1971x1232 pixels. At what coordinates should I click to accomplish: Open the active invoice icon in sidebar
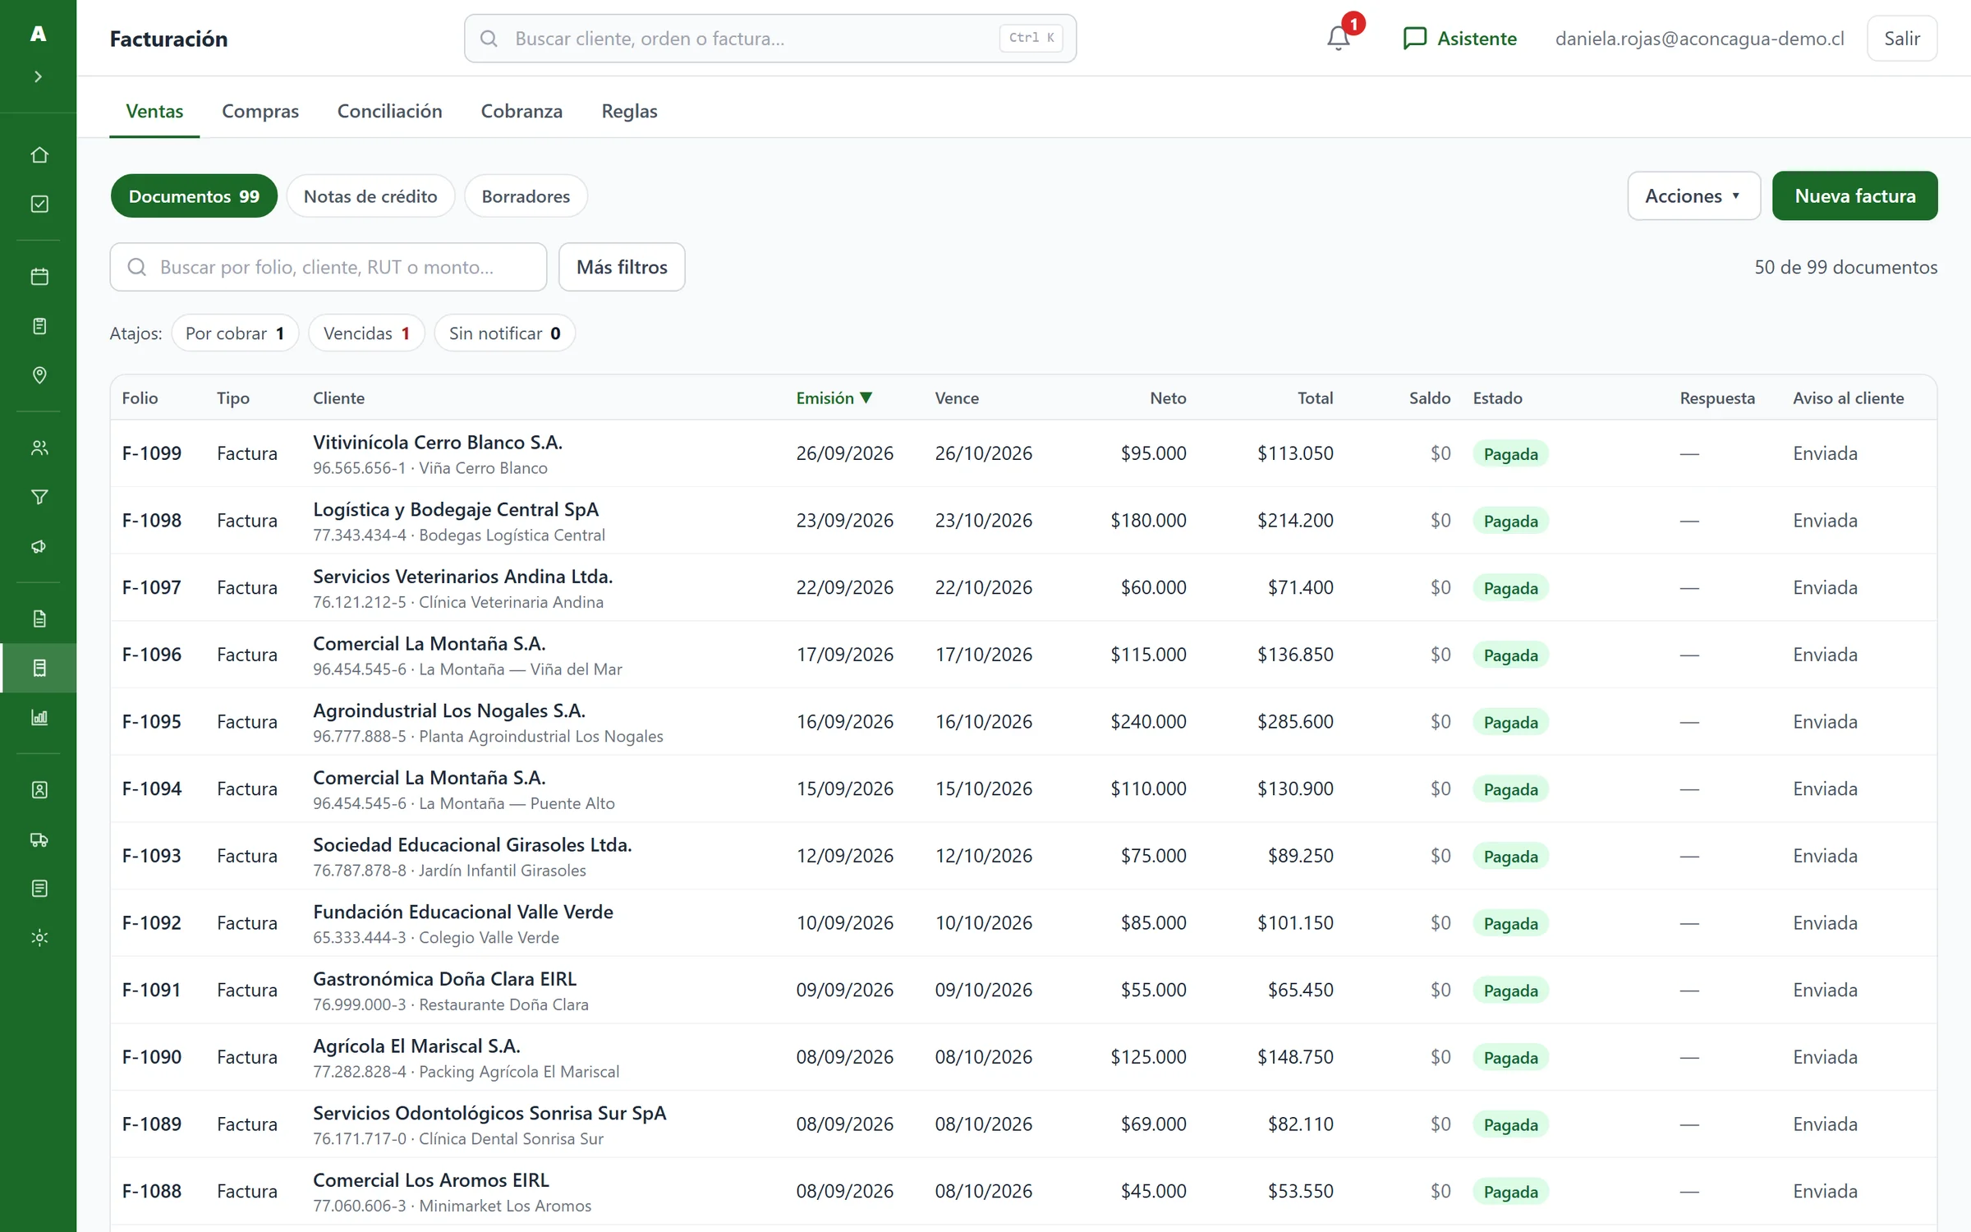39,668
